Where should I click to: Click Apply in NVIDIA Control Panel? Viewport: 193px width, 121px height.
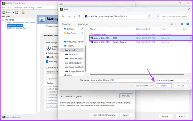click(x=165, y=116)
